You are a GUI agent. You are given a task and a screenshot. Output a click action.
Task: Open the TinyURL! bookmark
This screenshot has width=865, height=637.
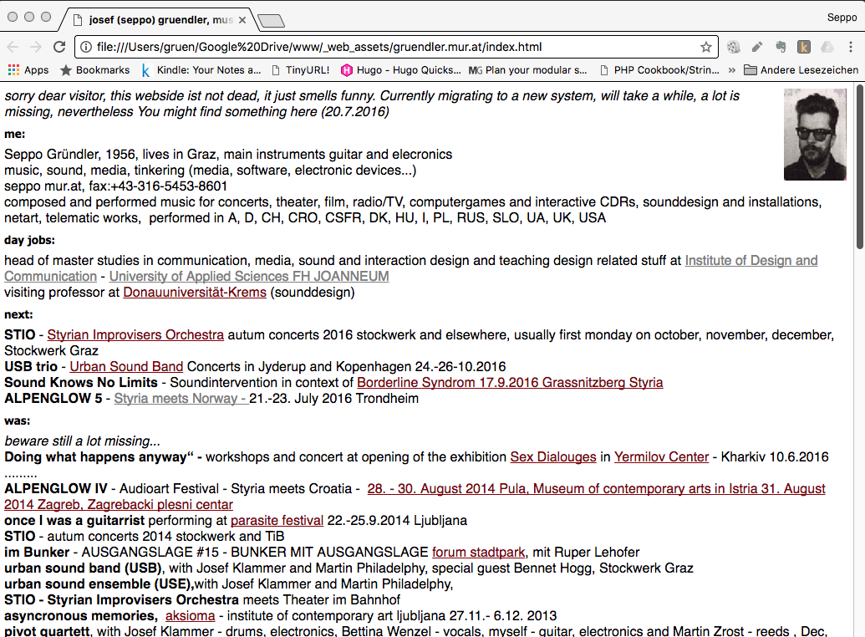[301, 70]
